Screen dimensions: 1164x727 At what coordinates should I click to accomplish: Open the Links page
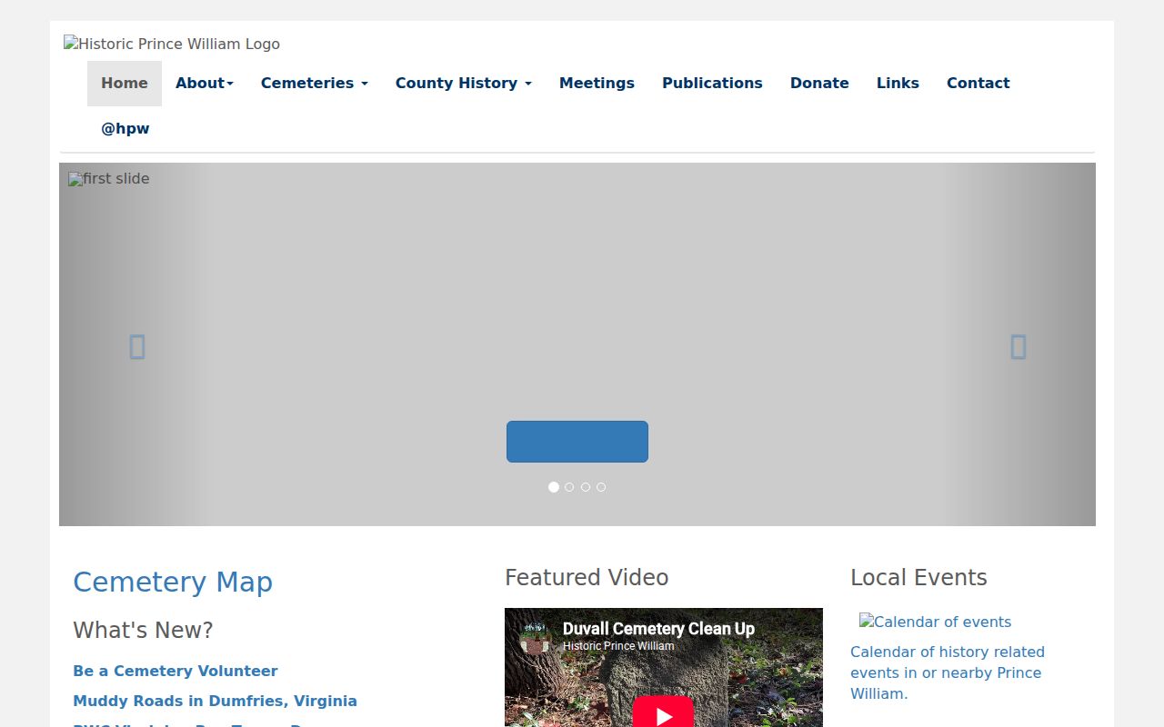898,84
